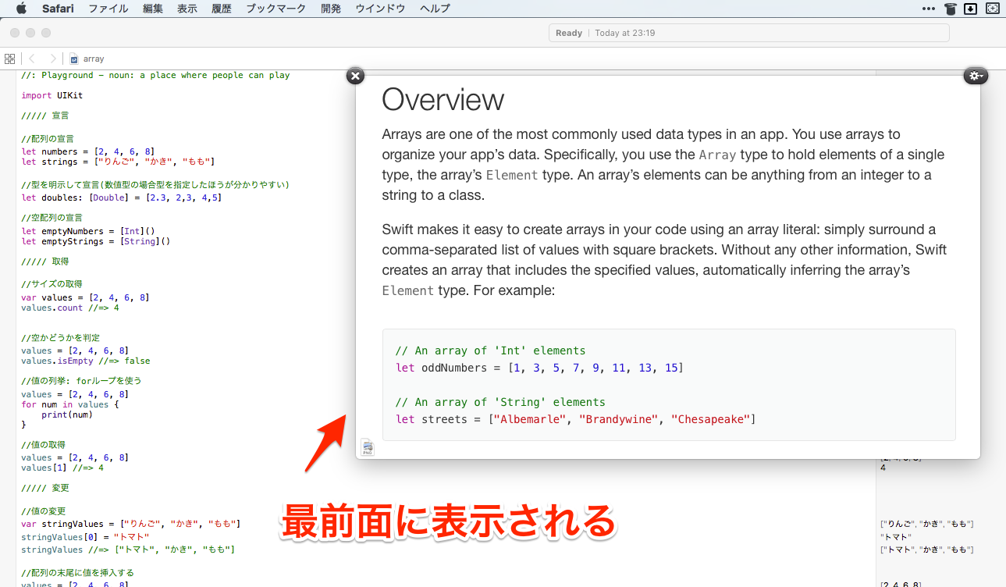
Task: Click the 'let streets' line in code sample
Action: 576,419
